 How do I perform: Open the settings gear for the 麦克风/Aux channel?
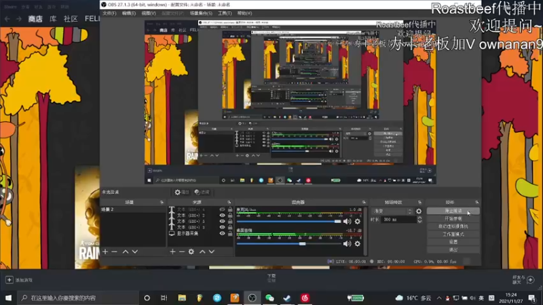358,222
